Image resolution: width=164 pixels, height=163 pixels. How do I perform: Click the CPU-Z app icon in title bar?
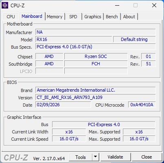pyautogui.click(x=5, y=5)
